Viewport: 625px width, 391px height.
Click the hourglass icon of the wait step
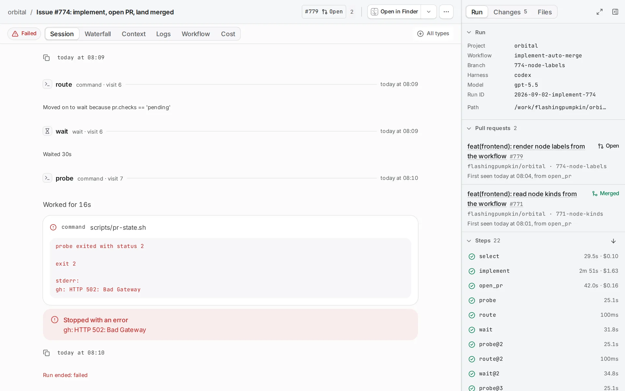(47, 131)
